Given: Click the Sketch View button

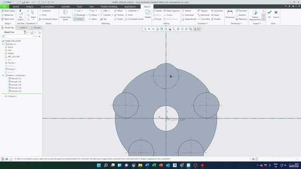Looking at the screenshot, I should click(8, 19).
